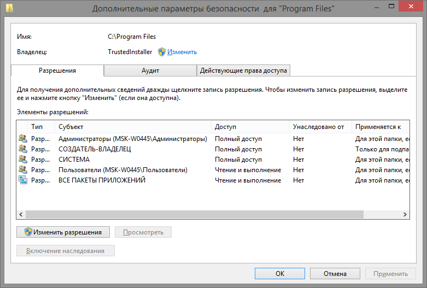Click Только для подпа… in the СОЗДАТЕЛЬ-ВЛАДЕЛЕЦ row
427x288 pixels.
point(382,149)
